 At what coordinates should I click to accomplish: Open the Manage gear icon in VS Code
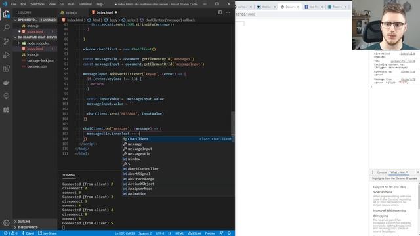point(6,222)
